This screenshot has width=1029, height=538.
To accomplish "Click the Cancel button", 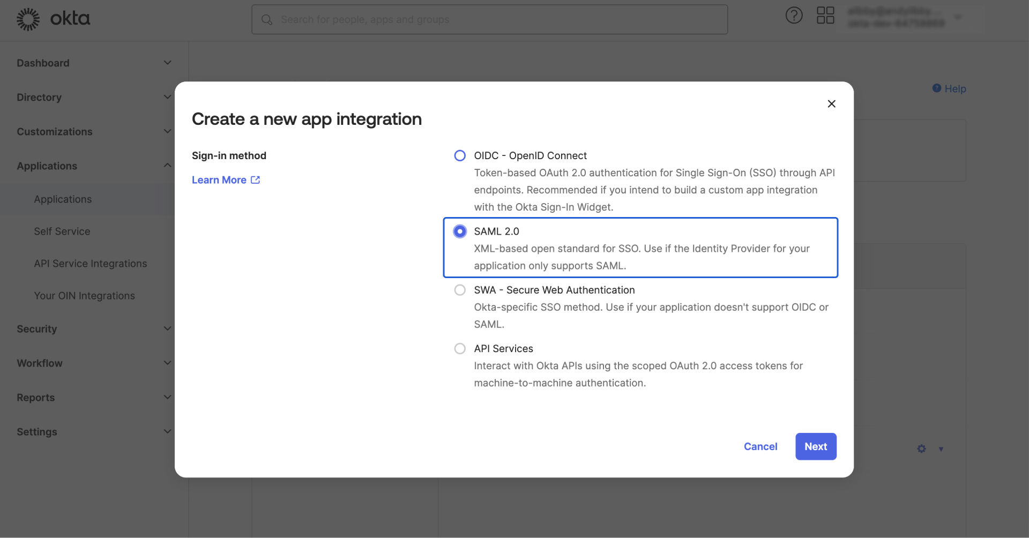I will [760, 446].
